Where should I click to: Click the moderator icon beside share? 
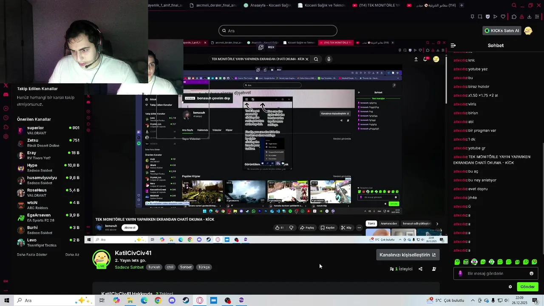[434, 269]
